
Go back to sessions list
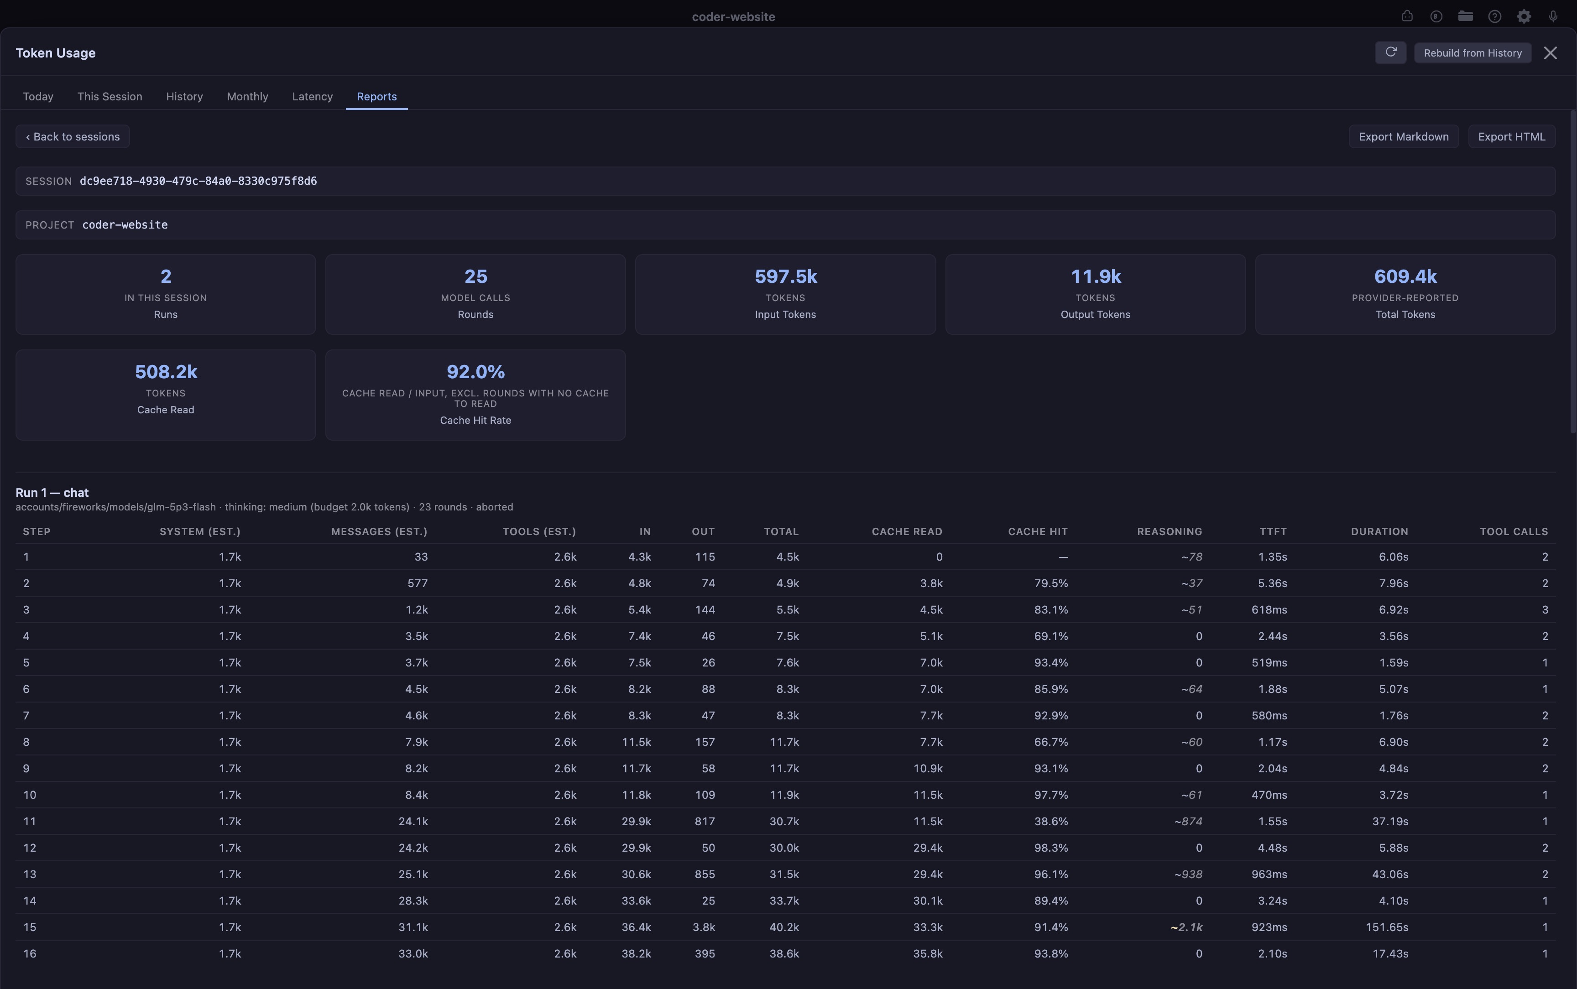73,137
